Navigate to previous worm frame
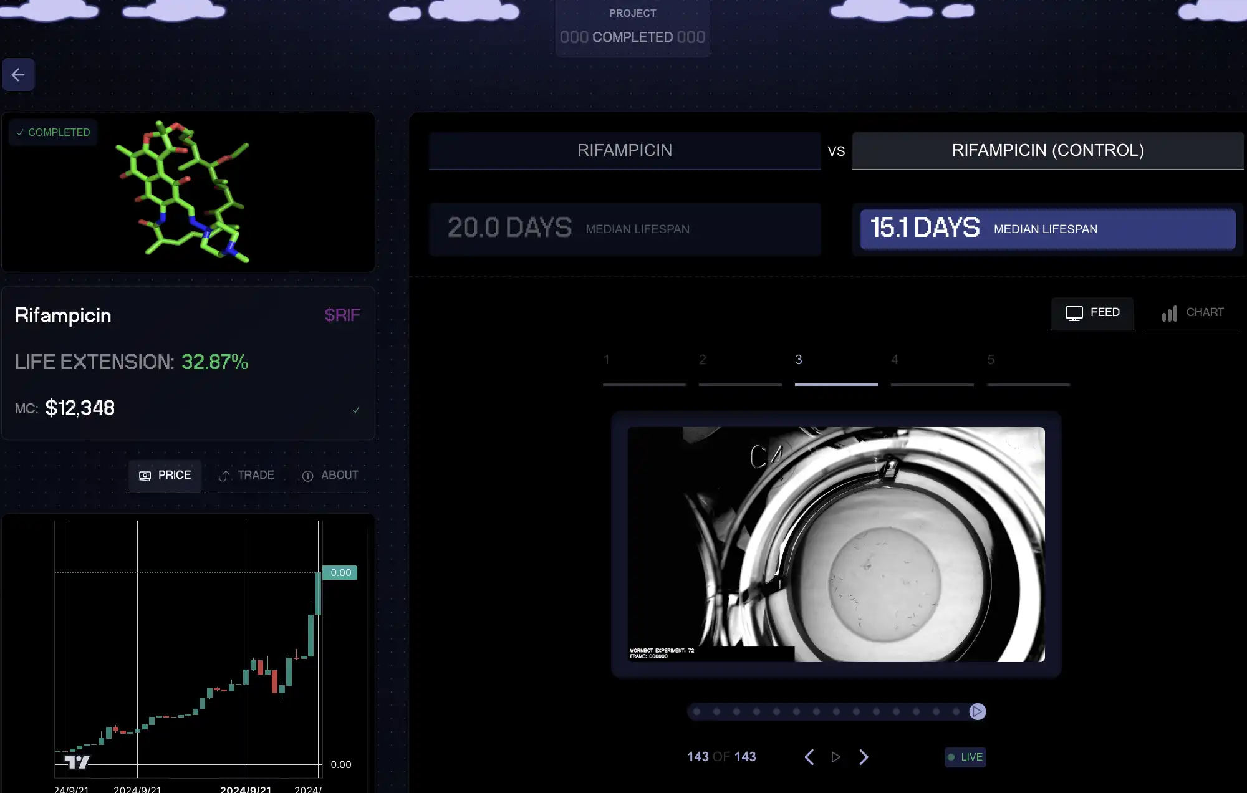Viewport: 1247px width, 793px height. 809,757
